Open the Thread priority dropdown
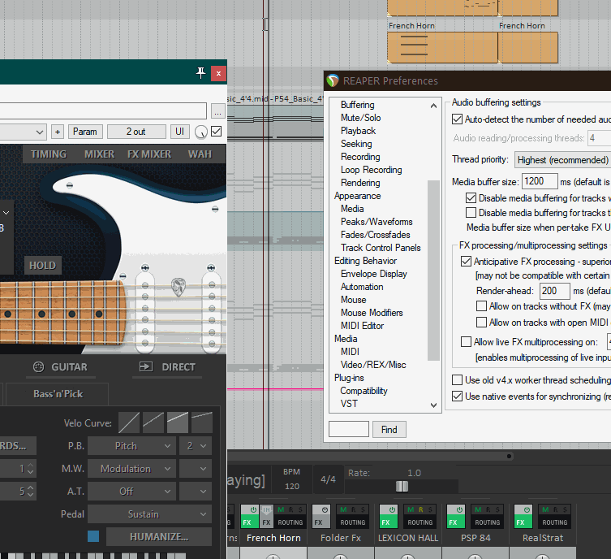The width and height of the screenshot is (611, 559). pos(562,160)
